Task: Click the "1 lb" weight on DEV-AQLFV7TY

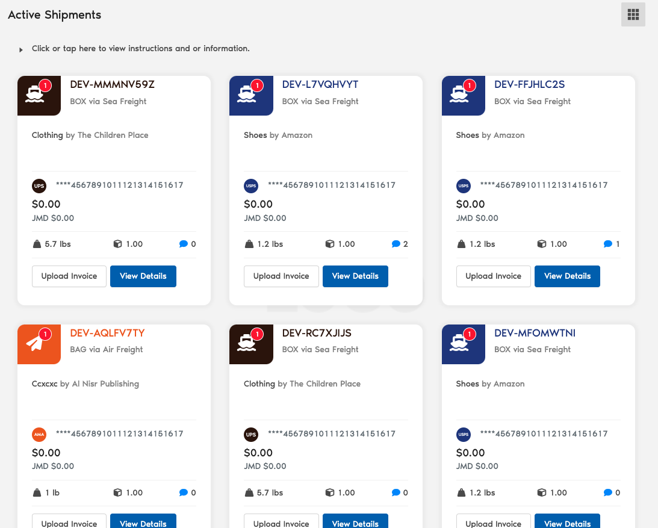Action: point(52,492)
